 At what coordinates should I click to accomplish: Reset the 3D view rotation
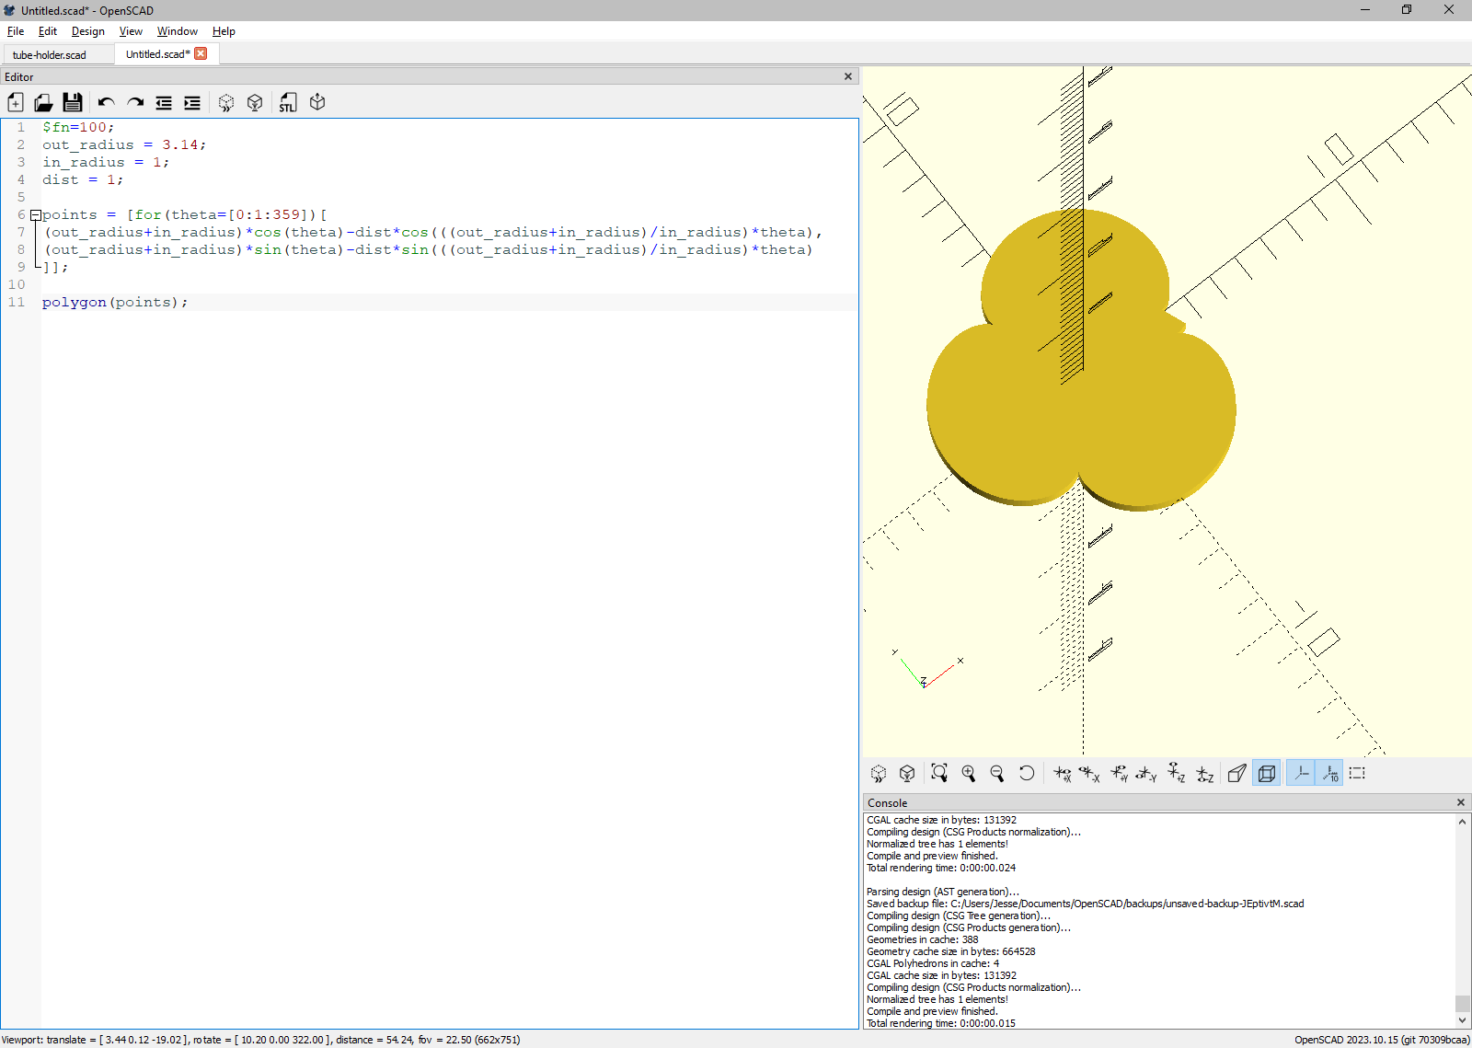coord(1027,773)
